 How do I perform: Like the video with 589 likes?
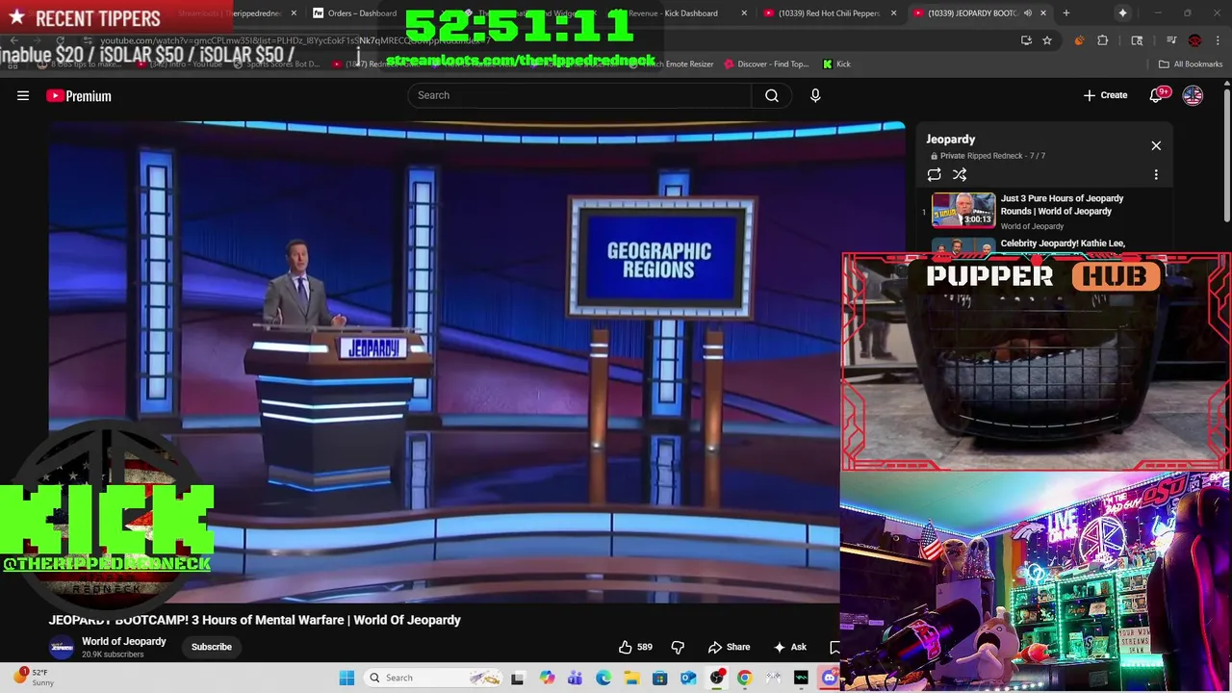click(x=635, y=647)
